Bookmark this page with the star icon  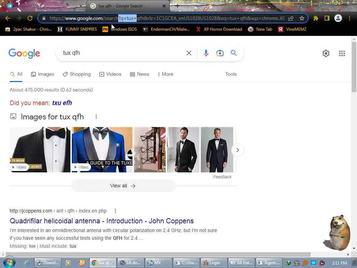click(302, 18)
